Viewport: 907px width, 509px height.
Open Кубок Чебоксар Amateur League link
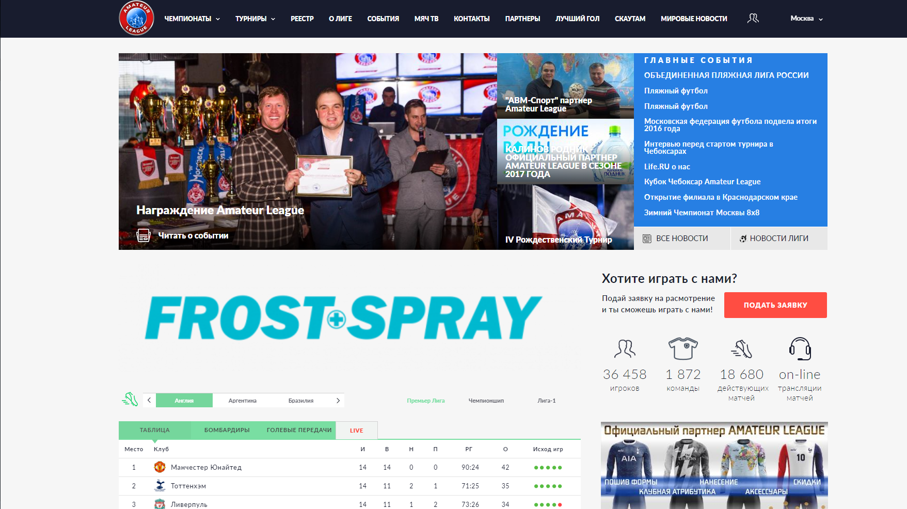[x=702, y=182]
